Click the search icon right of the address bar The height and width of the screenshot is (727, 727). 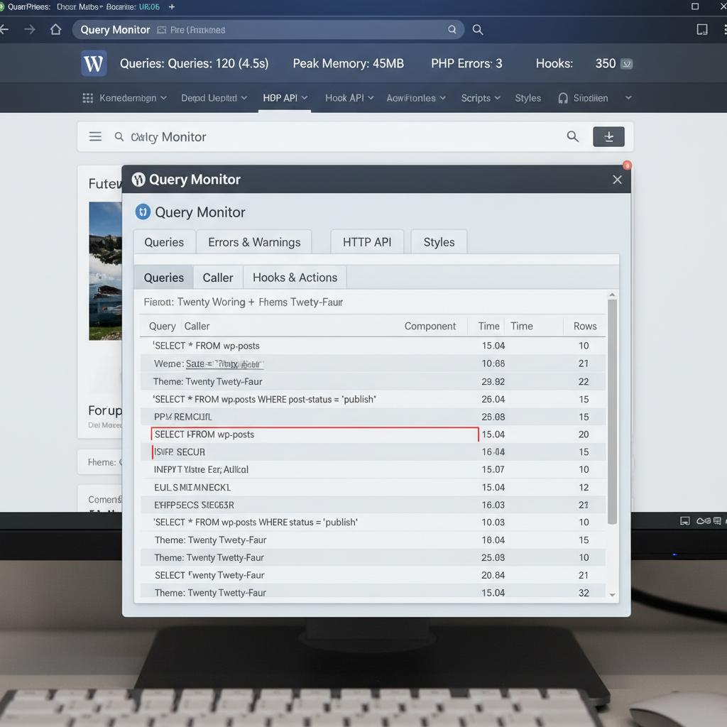coord(477,30)
